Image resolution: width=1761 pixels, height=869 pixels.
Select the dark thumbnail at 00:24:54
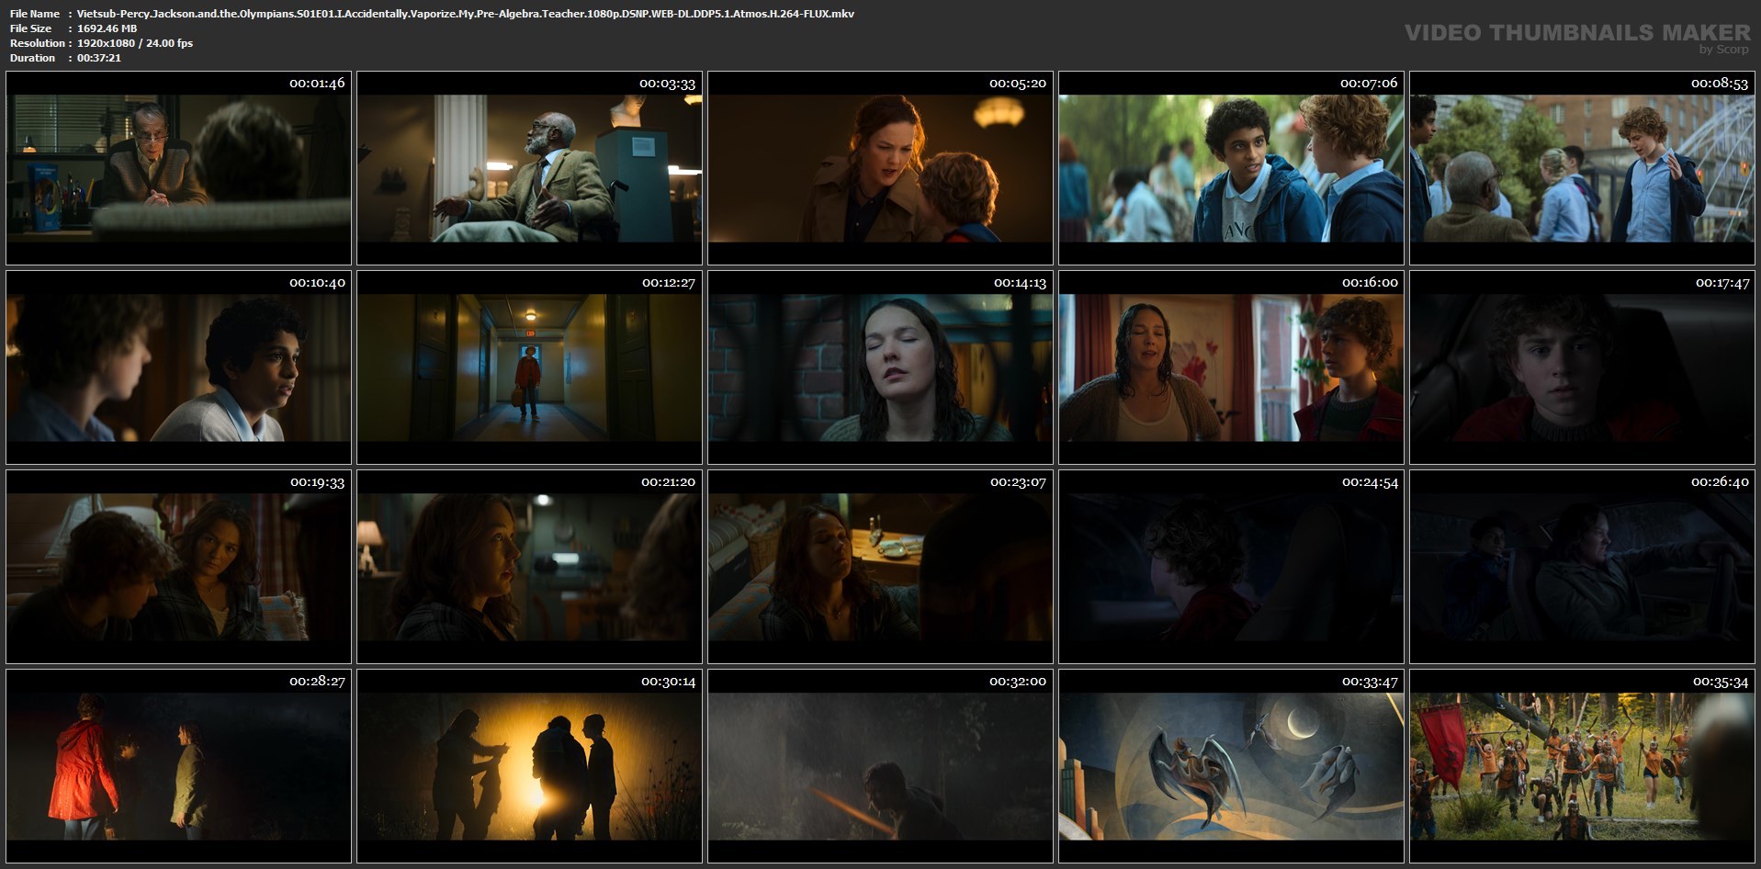(1231, 567)
